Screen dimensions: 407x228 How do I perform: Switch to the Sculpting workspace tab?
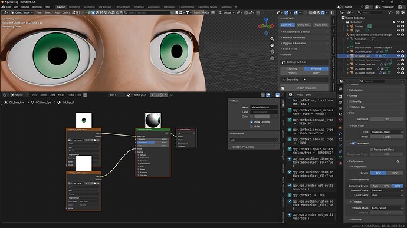(89, 7)
